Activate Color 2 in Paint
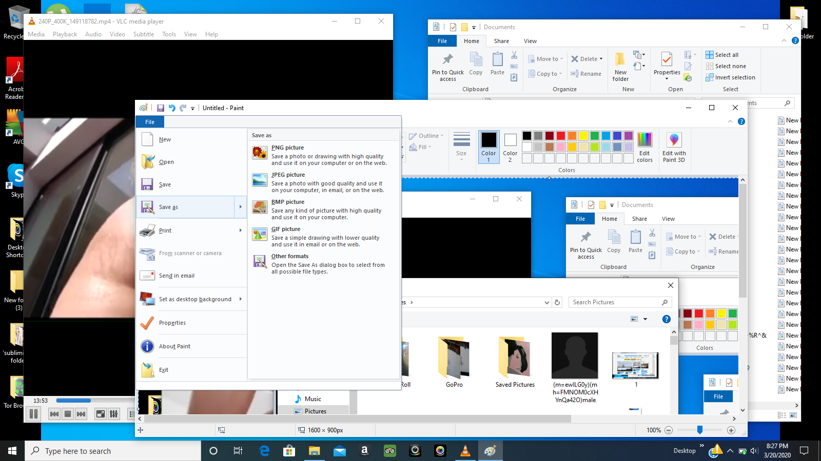This screenshot has height=461, width=821. click(x=510, y=147)
